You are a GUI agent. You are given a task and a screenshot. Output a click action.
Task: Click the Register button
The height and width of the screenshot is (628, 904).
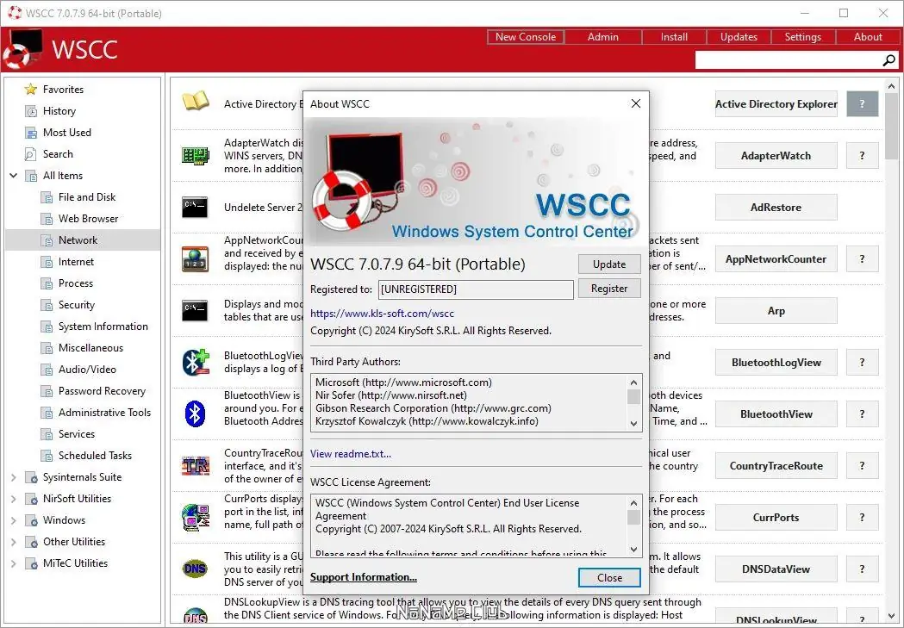(609, 289)
